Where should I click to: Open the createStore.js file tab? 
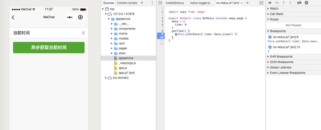click(175, 3)
